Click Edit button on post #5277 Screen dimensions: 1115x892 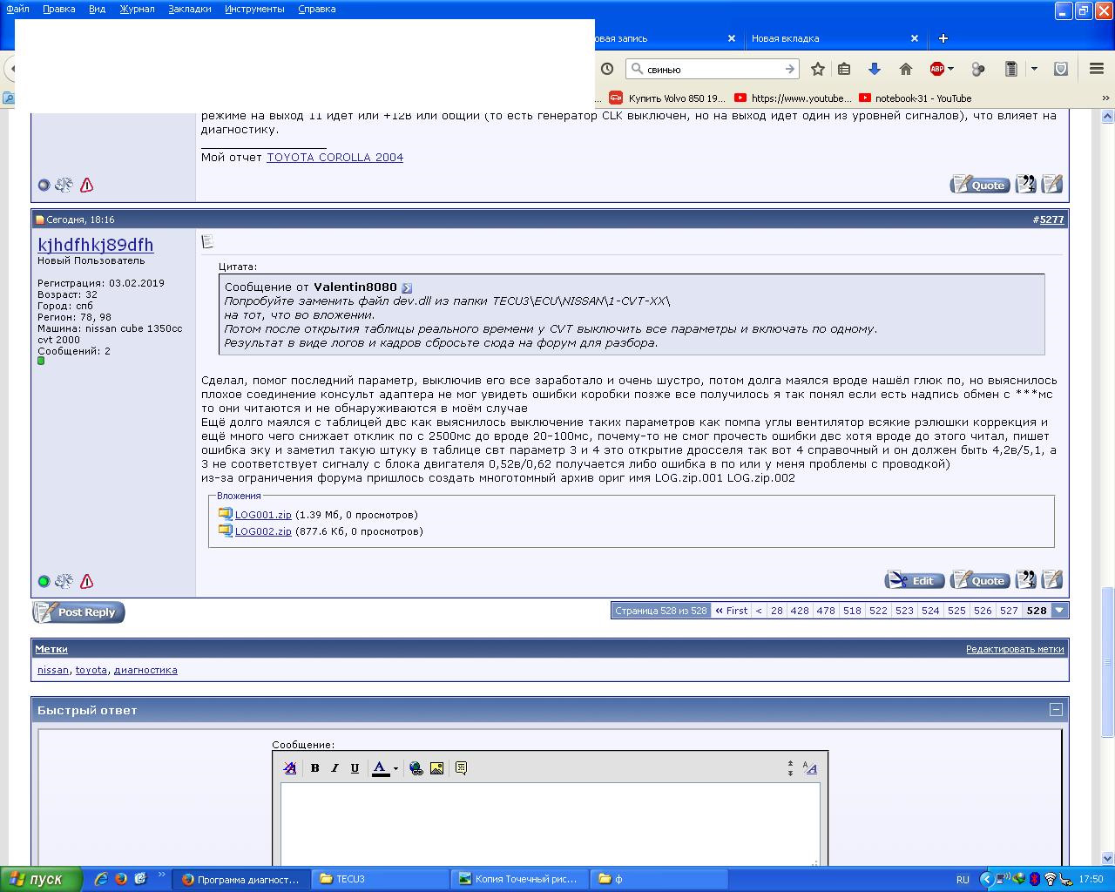[x=915, y=580]
